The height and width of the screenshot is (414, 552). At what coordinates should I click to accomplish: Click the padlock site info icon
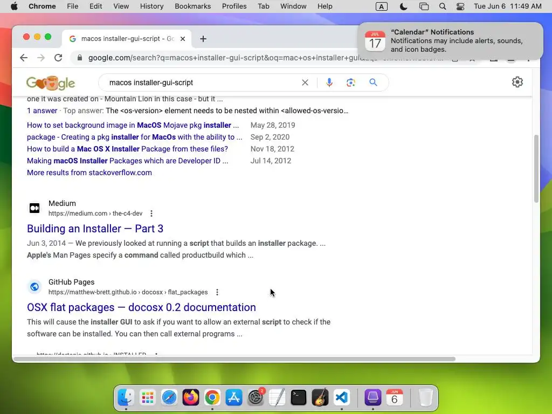coord(80,58)
